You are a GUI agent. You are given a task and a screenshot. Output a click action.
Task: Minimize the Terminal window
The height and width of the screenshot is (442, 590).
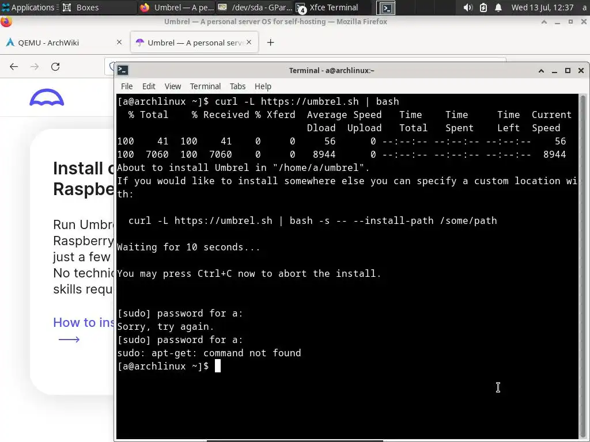tap(554, 71)
